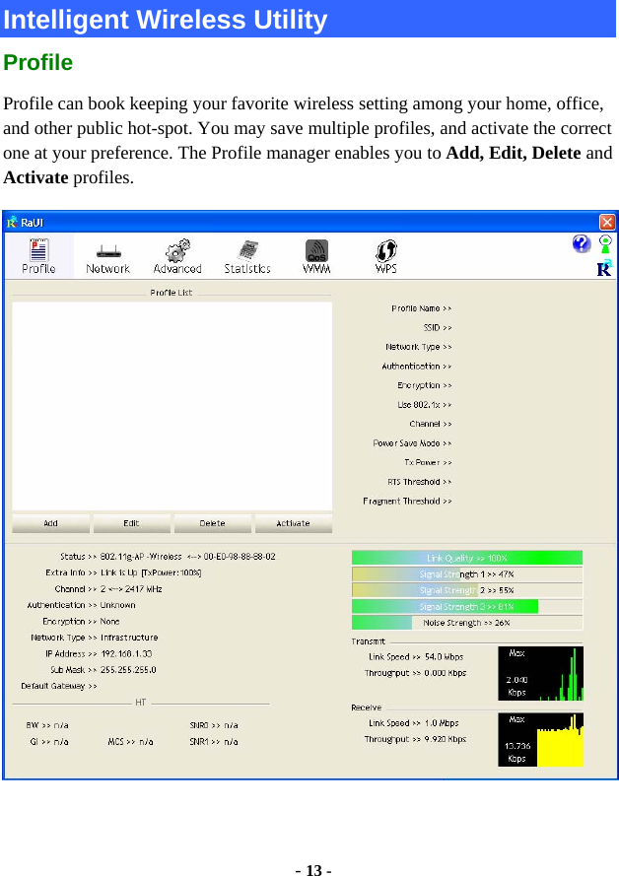Click the Sub Mask 255.255.255.0 value
619x876 pixels.
128,670
